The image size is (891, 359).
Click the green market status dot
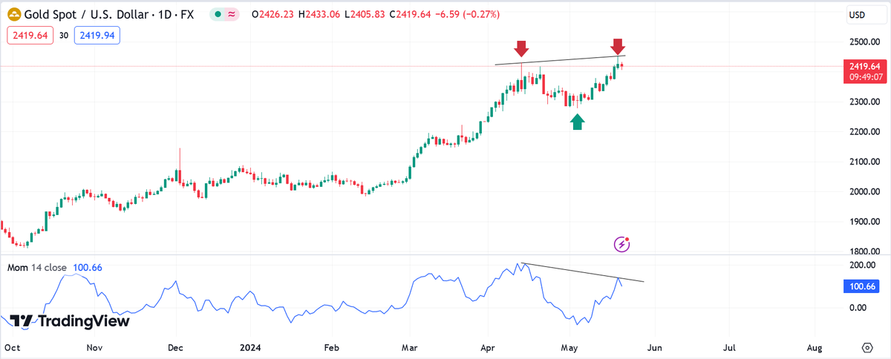pyautogui.click(x=216, y=15)
